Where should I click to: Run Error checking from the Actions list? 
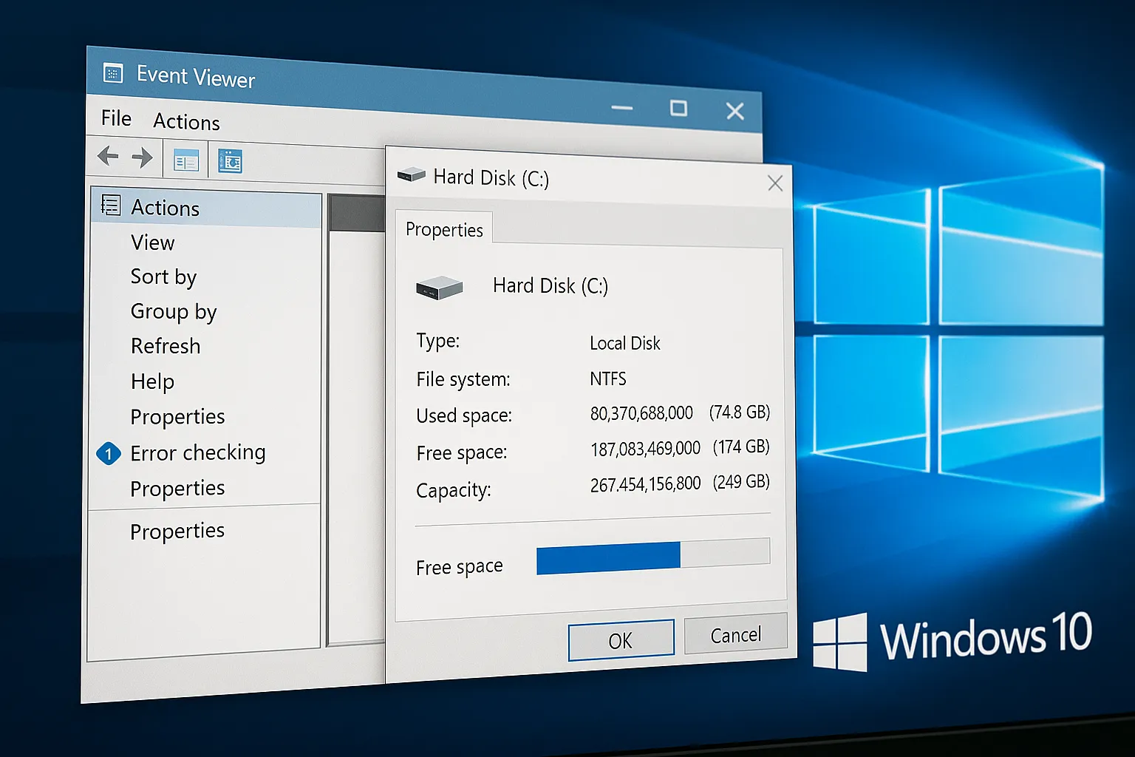pyautogui.click(x=197, y=452)
